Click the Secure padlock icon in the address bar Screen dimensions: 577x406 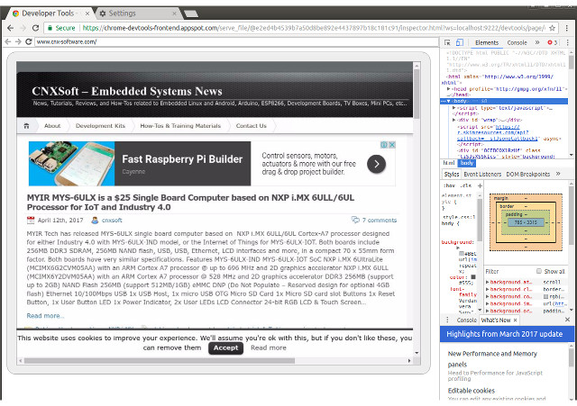coord(50,28)
